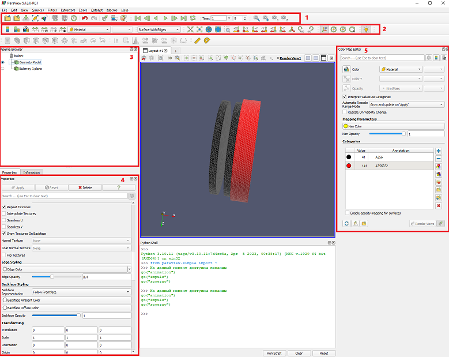449x357 pixels.
Task: Remove all categories with red X icon
Action: pyautogui.click(x=439, y=206)
